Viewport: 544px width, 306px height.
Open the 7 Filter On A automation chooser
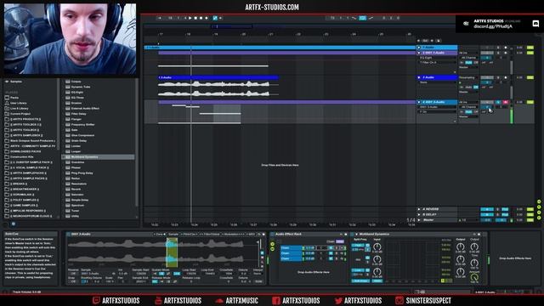(438, 62)
